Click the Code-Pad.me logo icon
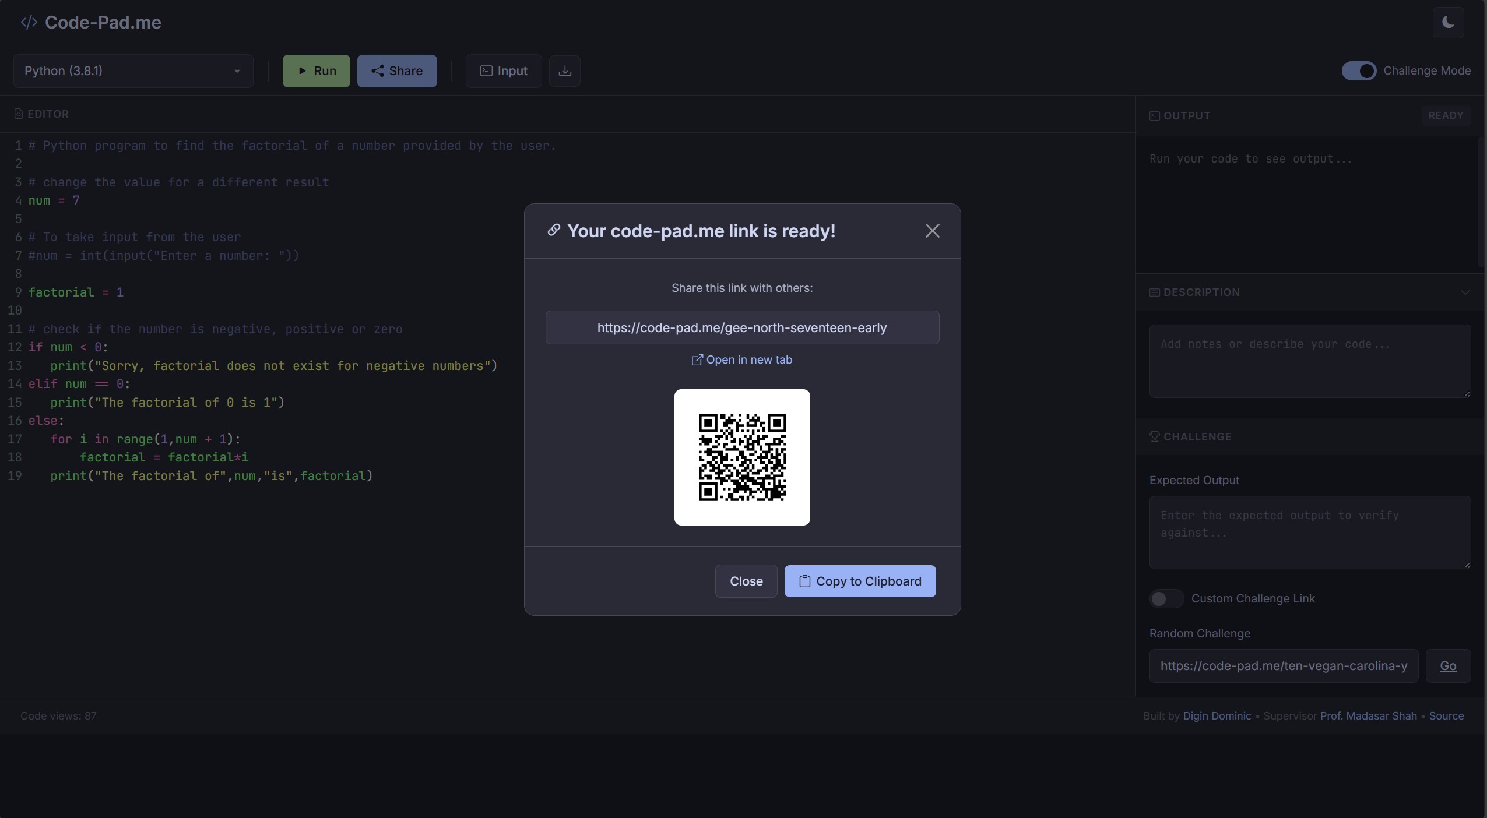Screen dimensions: 1487x818 point(28,22)
